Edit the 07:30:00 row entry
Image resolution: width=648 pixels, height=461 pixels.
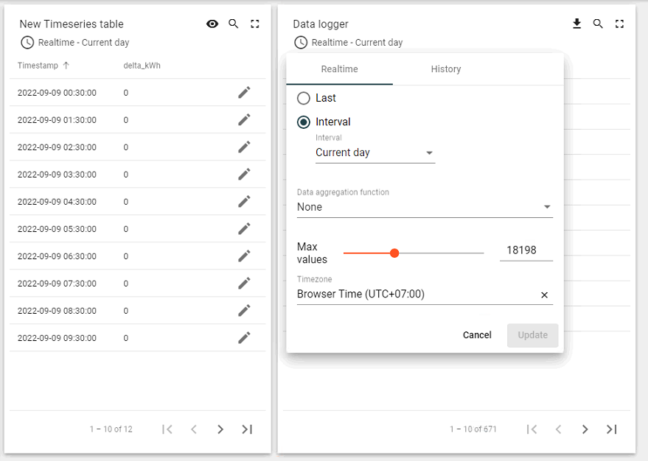point(244,283)
